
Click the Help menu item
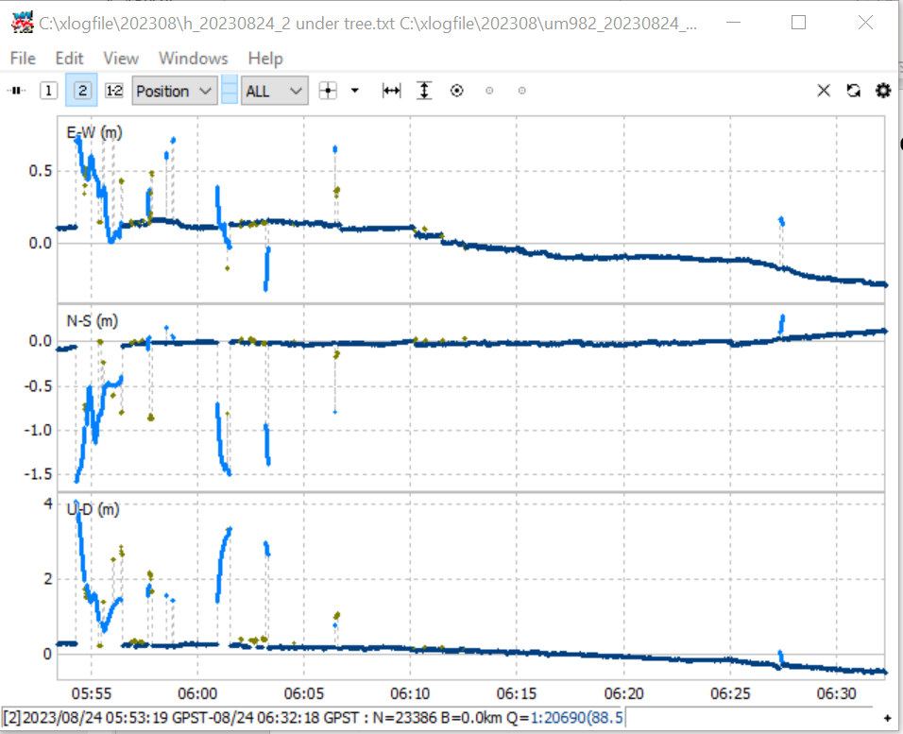pyautogui.click(x=265, y=59)
